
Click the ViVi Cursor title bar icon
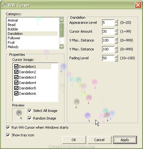(4, 5)
